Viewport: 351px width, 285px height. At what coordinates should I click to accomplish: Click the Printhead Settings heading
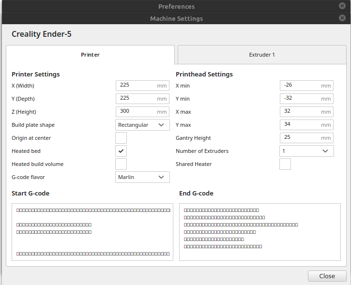coord(204,74)
